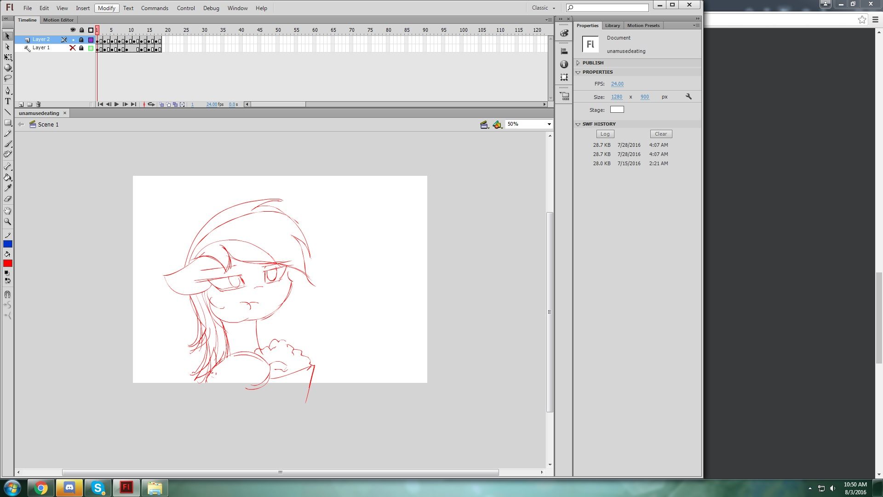883x497 pixels.
Task: Click the red fill color swatch
Action: click(x=8, y=263)
